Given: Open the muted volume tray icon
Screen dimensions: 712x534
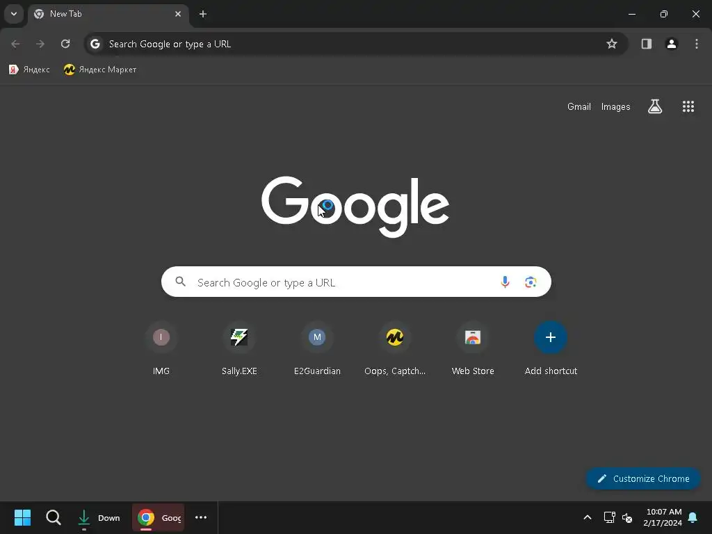Looking at the screenshot, I should coord(628,517).
